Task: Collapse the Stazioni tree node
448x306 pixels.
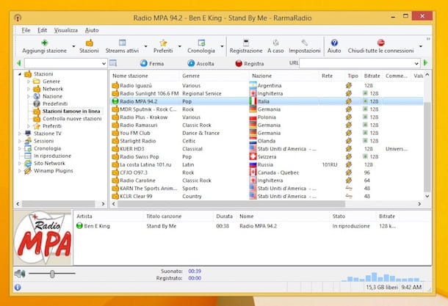Action: pos(20,74)
